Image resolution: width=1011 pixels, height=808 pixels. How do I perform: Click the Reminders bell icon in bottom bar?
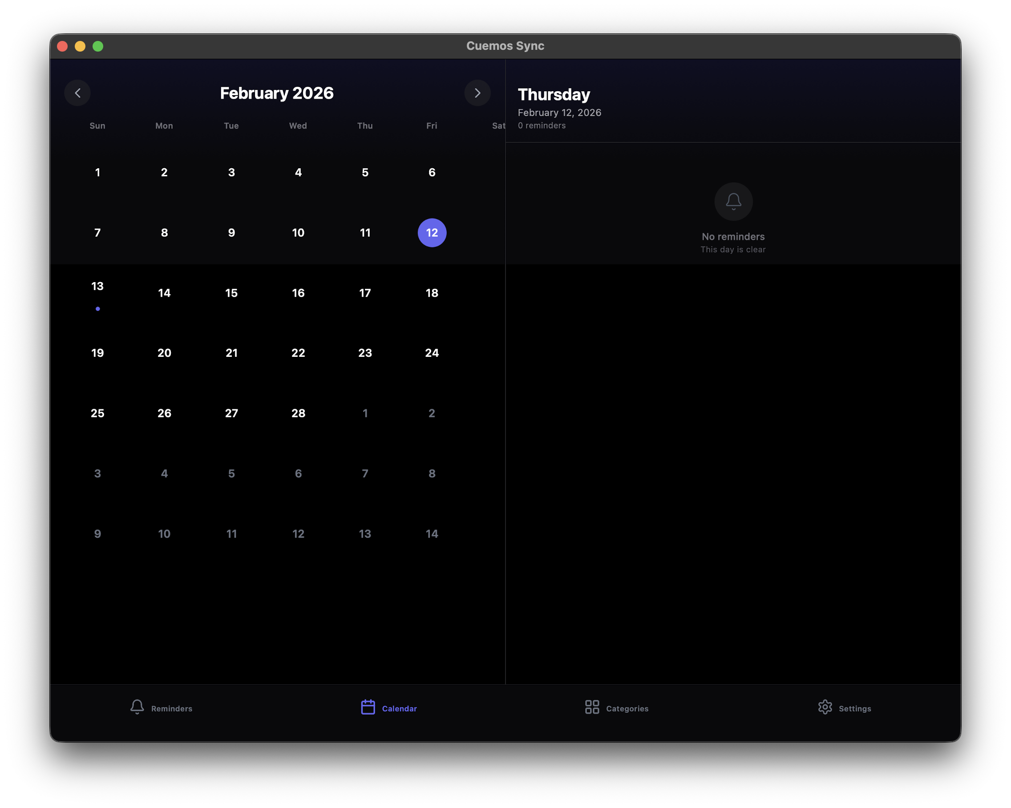[x=137, y=707]
